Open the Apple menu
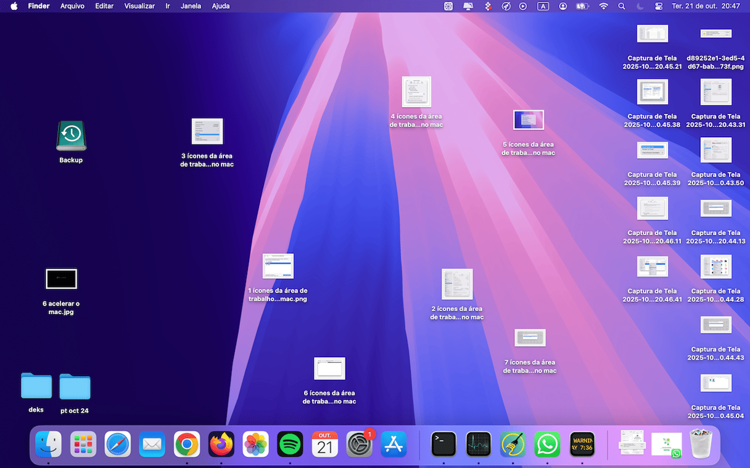 14,6
